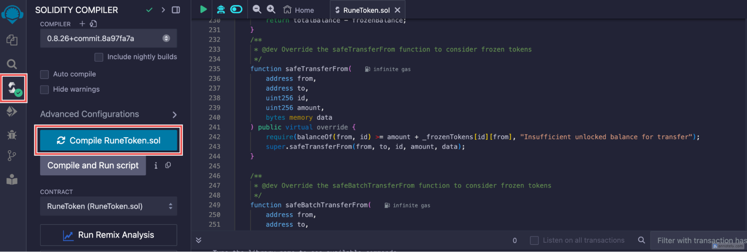The image size is (747, 252).
Task: Open the File Explorer sidebar icon
Action: pos(12,40)
